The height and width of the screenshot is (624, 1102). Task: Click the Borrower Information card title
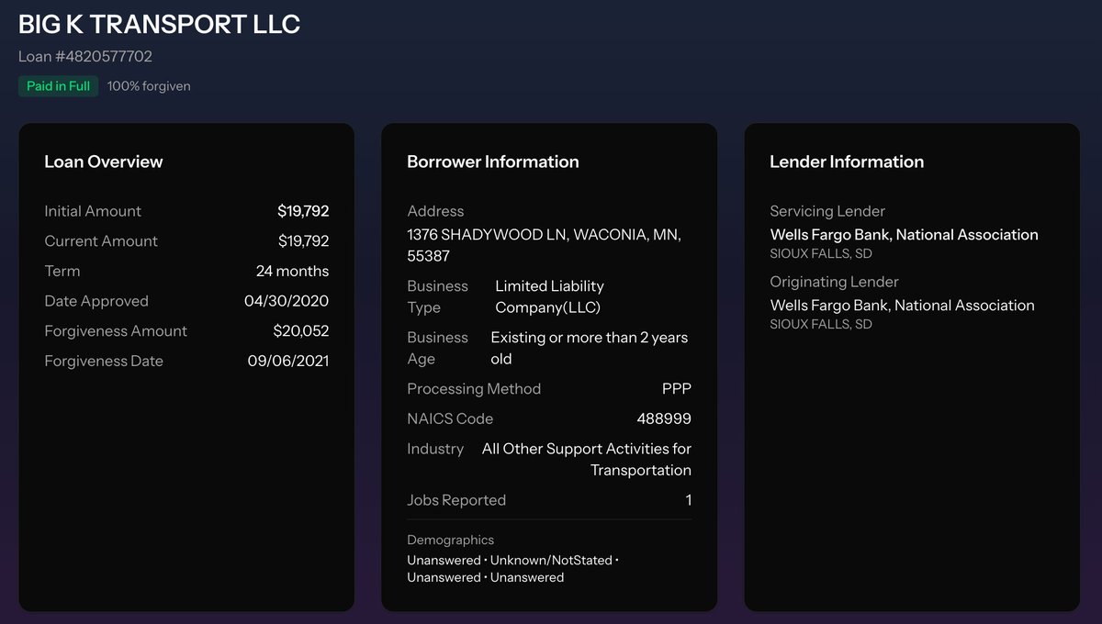click(x=493, y=162)
